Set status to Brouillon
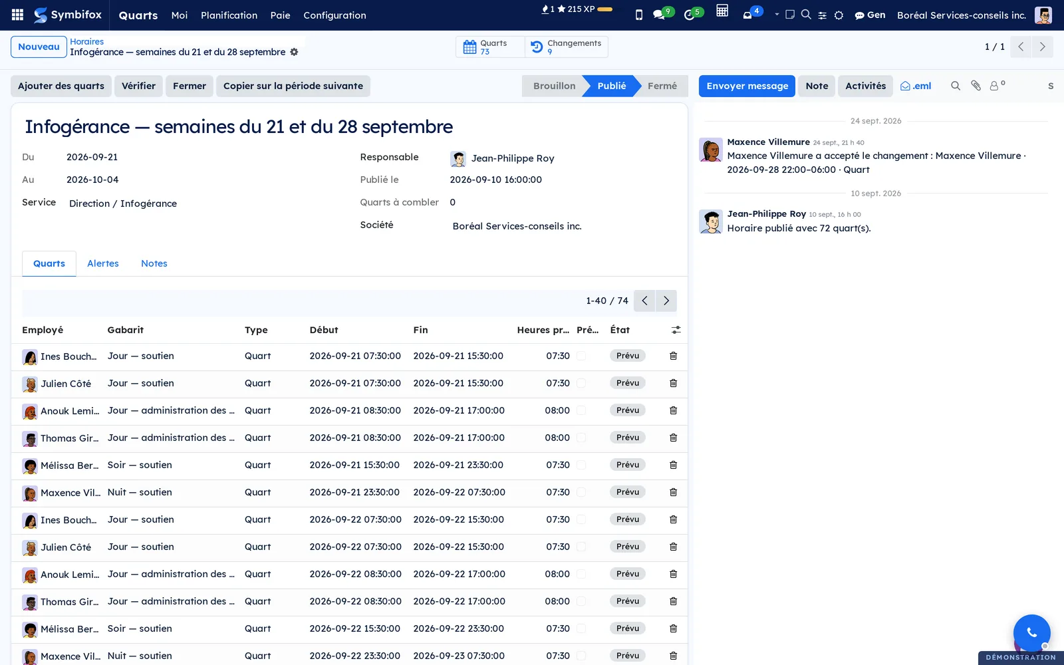Viewport: 1064px width, 665px height. [554, 86]
